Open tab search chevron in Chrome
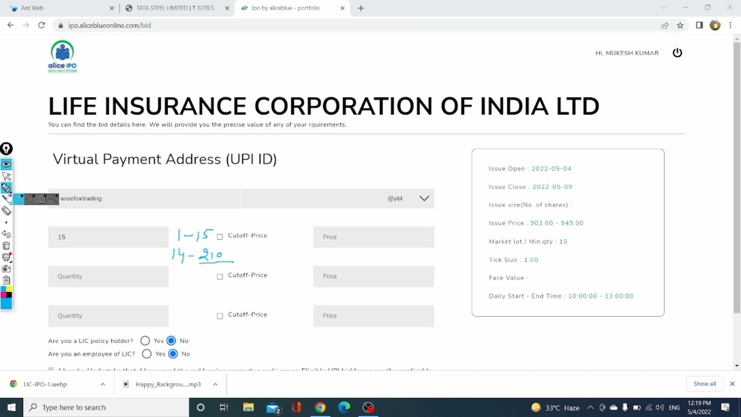The image size is (741, 417). click(x=663, y=8)
